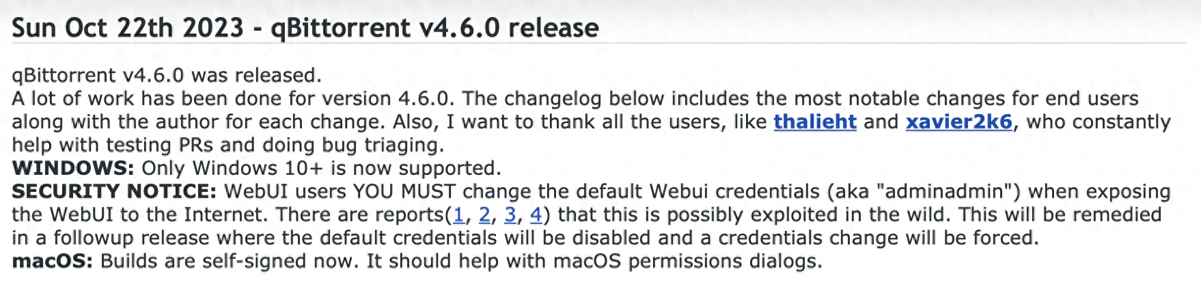Click 'Only Windows 10+ is now supported' text
This screenshot has width=1201, height=295.
321,169
